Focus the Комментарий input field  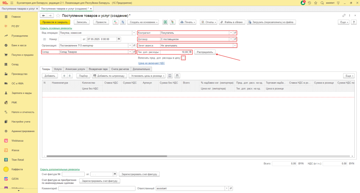[97, 188]
